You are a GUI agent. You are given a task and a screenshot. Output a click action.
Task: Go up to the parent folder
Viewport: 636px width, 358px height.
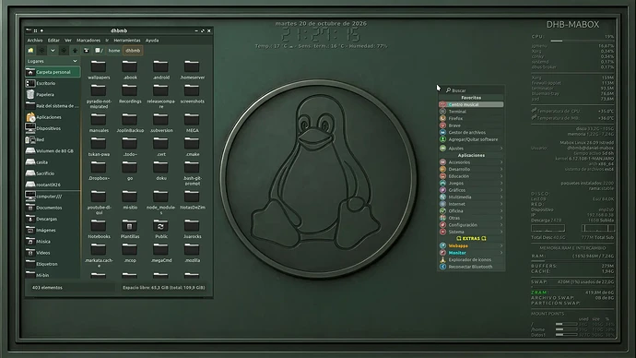pyautogui.click(x=75, y=51)
